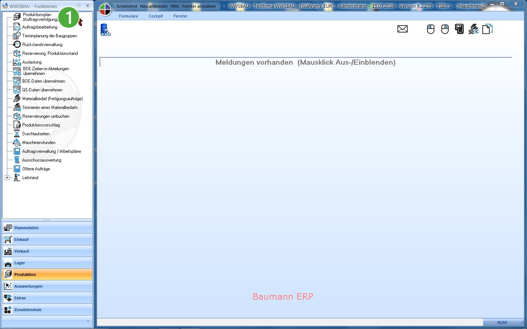Select Durchlaufzeiten tree entry text

click(x=36, y=134)
